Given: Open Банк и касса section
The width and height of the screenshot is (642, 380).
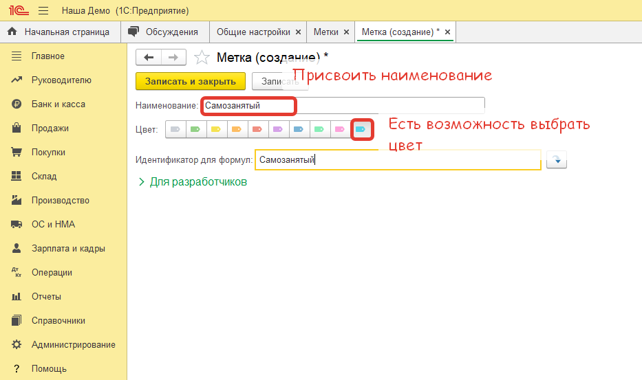Looking at the screenshot, I should (58, 104).
